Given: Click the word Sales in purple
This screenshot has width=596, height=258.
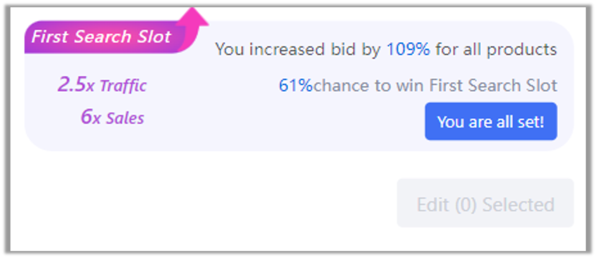Looking at the screenshot, I should point(125,118).
